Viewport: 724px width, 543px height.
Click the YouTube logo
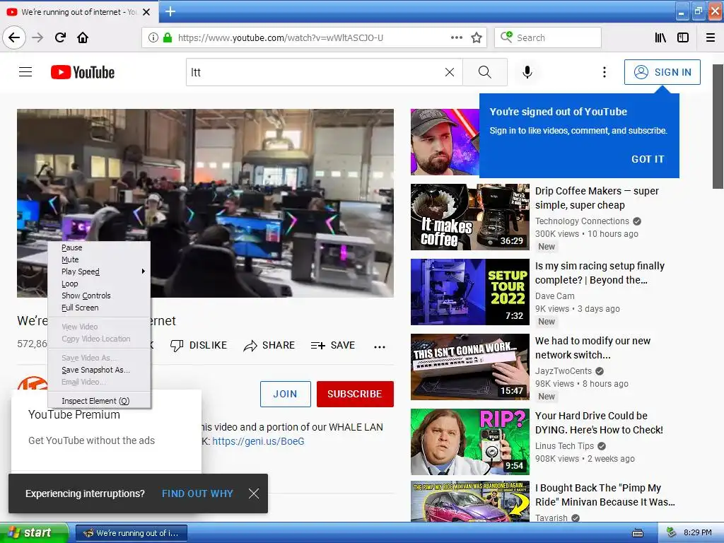coord(83,72)
